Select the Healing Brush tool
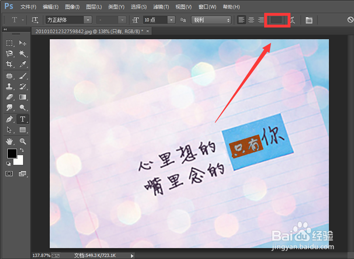The image size is (354, 259). coord(9,76)
